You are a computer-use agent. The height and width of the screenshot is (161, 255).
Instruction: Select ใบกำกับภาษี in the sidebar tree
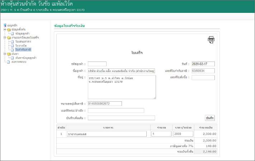(23, 49)
